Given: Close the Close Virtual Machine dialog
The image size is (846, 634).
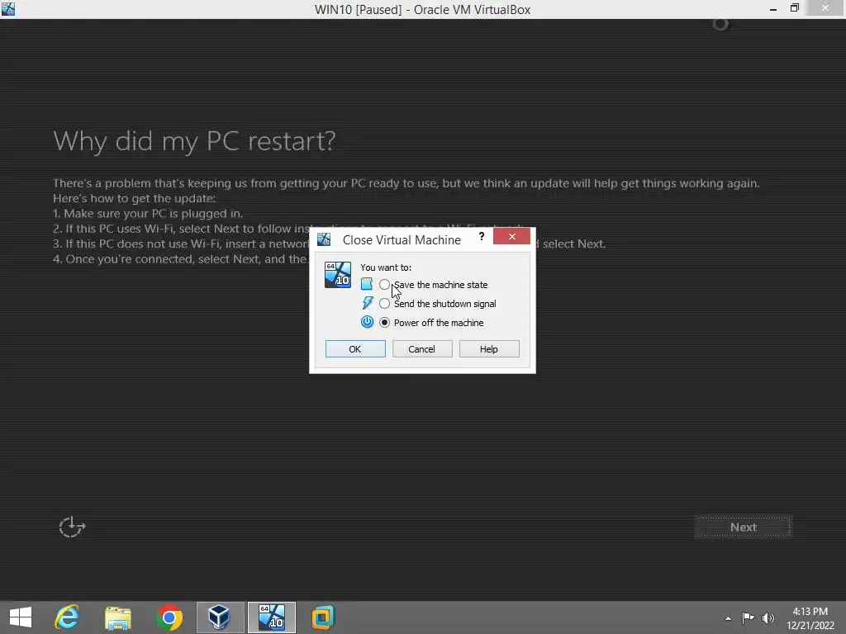Looking at the screenshot, I should pos(511,236).
